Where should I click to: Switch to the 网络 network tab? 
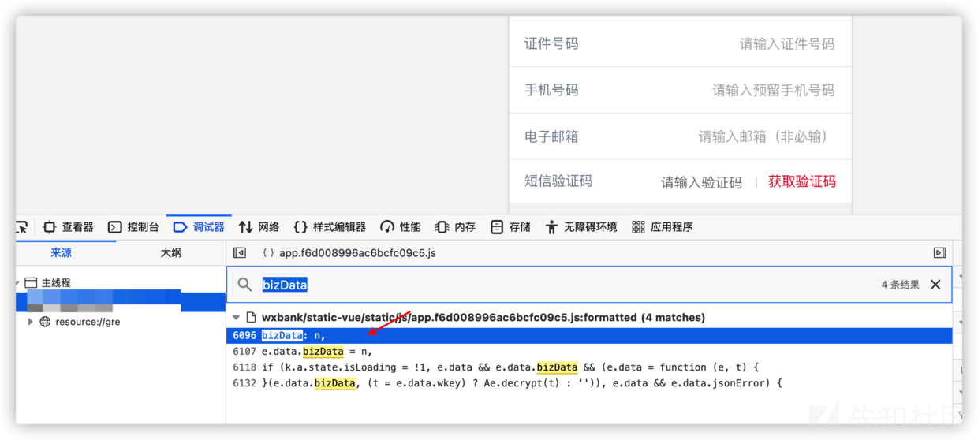[x=259, y=227]
